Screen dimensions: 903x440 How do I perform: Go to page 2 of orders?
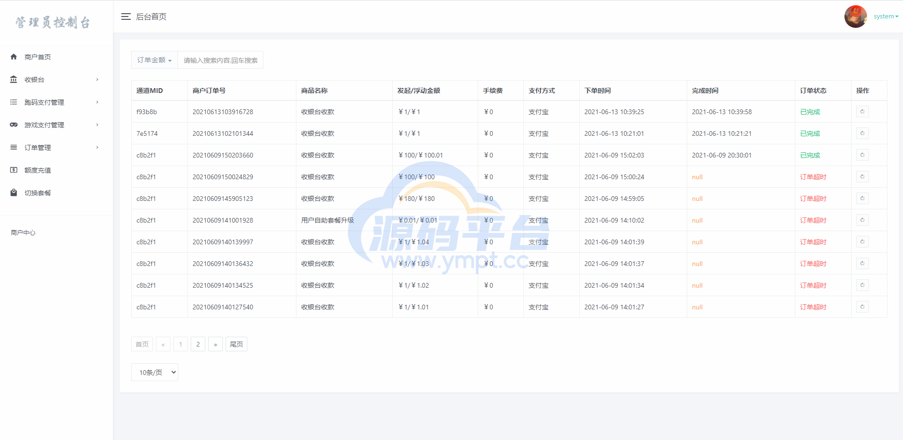pos(198,344)
